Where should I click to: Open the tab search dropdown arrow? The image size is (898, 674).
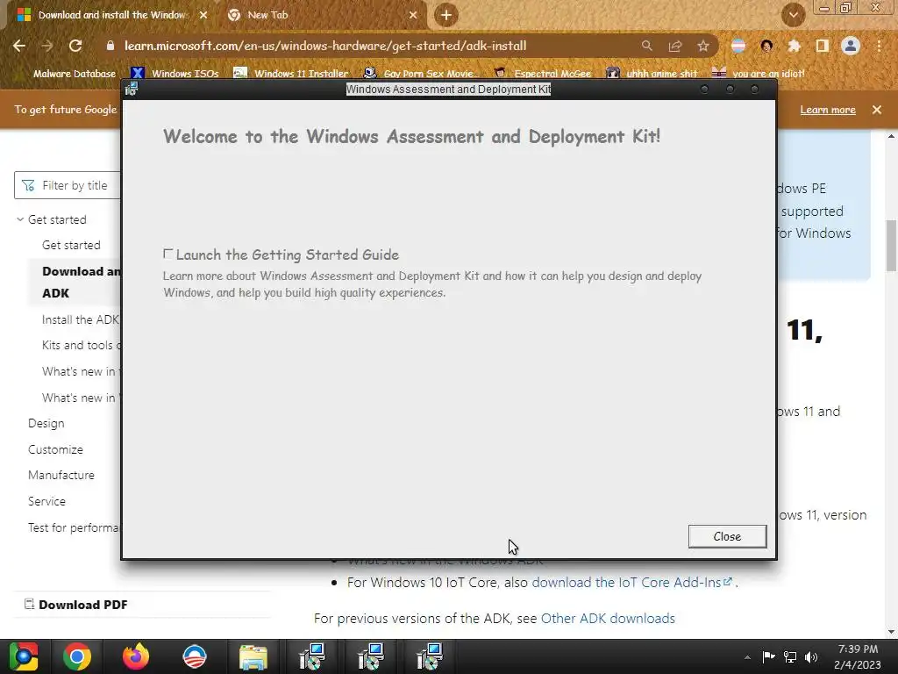pos(794,15)
